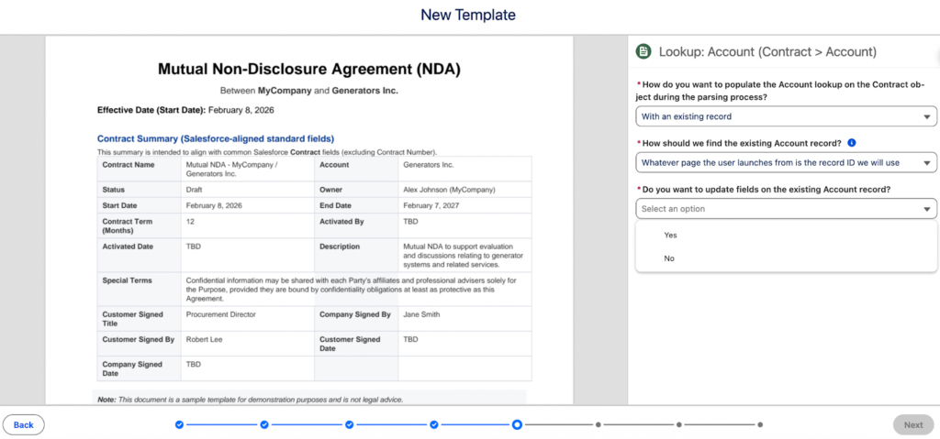Click the seventh step dot in the progress bar
The image size is (940, 439).
678,424
